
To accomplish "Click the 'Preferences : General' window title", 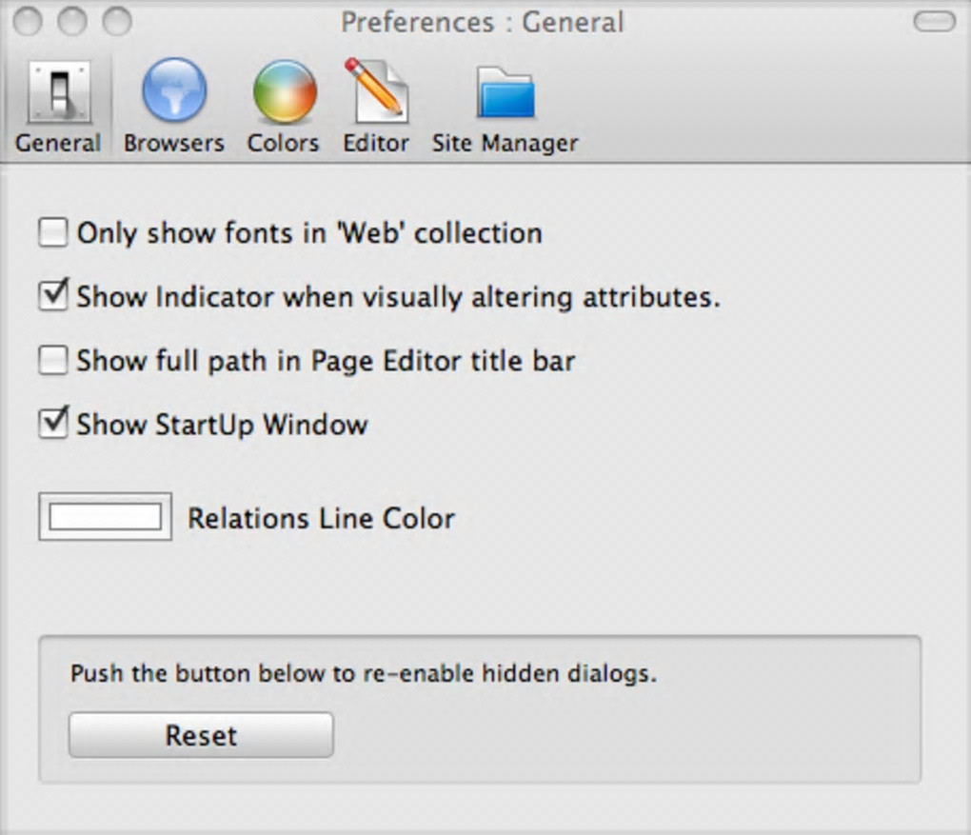I will click(483, 22).
